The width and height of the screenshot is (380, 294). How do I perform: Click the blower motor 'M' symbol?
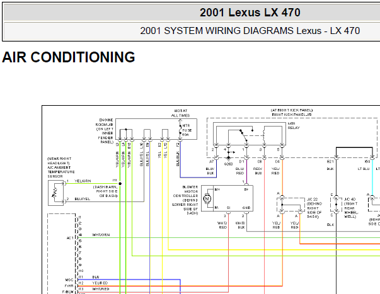point(207,199)
